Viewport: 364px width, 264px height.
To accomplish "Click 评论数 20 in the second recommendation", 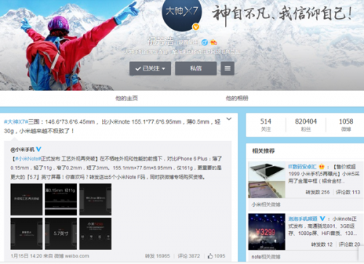I will (349, 244).
